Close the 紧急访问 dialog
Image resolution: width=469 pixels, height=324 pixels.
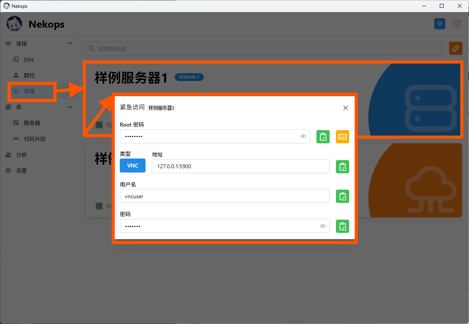[x=345, y=108]
